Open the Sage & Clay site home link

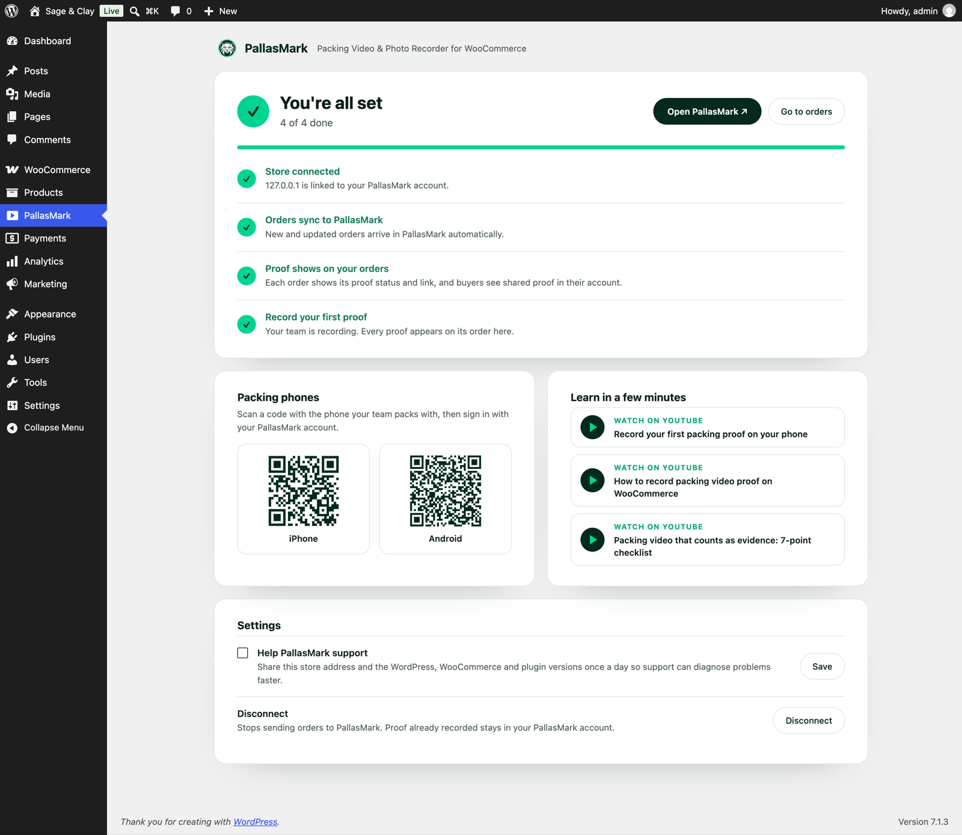(62, 11)
